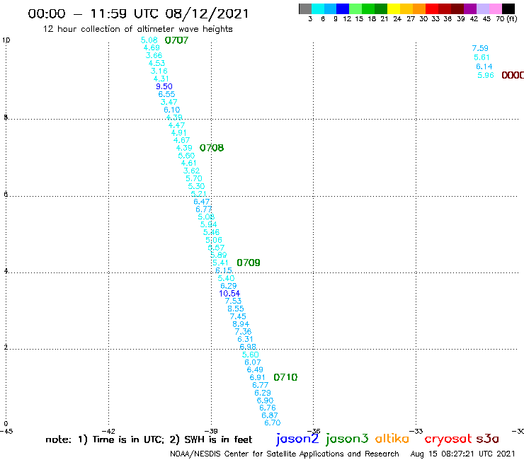Select the 8.55 wave height value
This screenshot has height=460, width=524.
click(236, 309)
